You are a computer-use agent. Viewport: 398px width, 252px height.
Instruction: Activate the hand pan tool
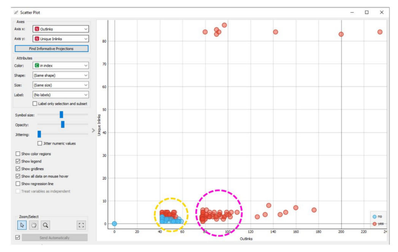(34, 225)
